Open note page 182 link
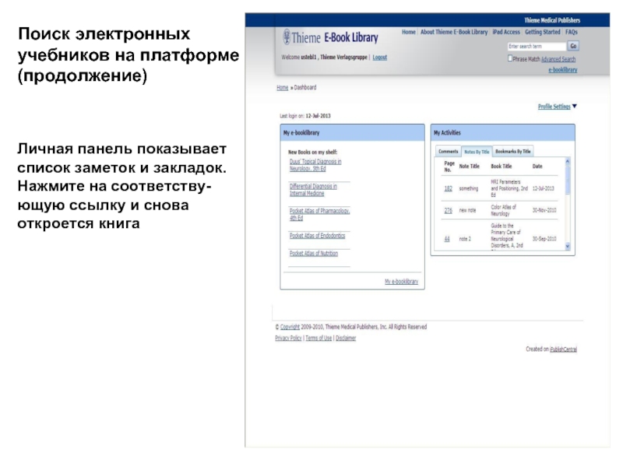This screenshot has height=456, width=623. (x=449, y=188)
